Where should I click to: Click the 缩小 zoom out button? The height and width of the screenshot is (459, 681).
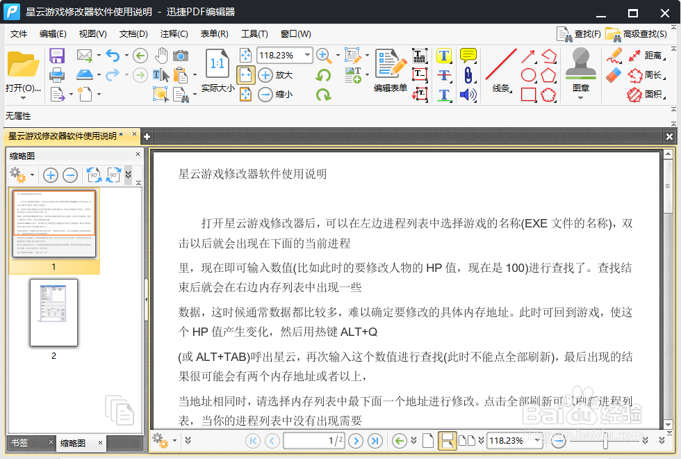click(275, 95)
